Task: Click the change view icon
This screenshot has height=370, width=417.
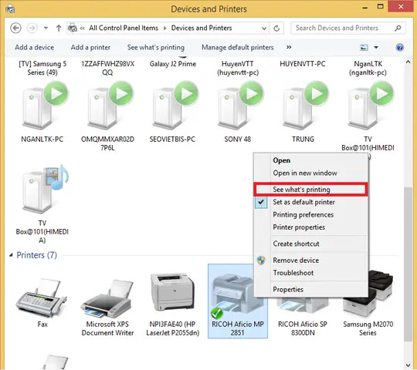Action: pyautogui.click(x=364, y=48)
